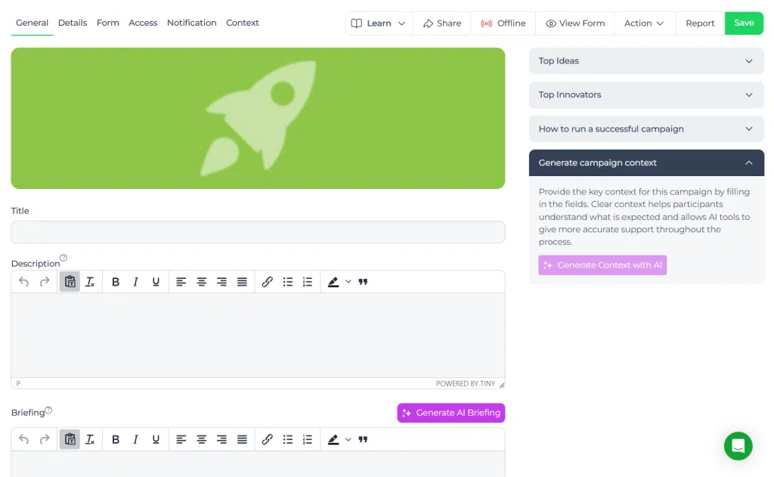
Task: Click Redo in the Description editor toolbar
Action: [x=45, y=282]
